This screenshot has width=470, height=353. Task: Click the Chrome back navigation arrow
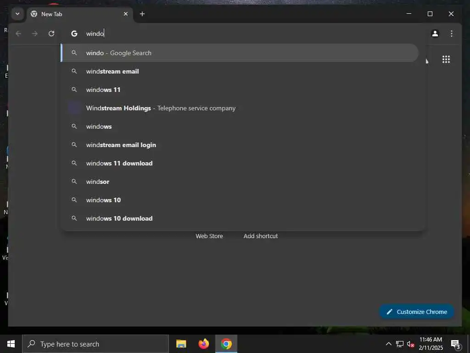pos(18,34)
